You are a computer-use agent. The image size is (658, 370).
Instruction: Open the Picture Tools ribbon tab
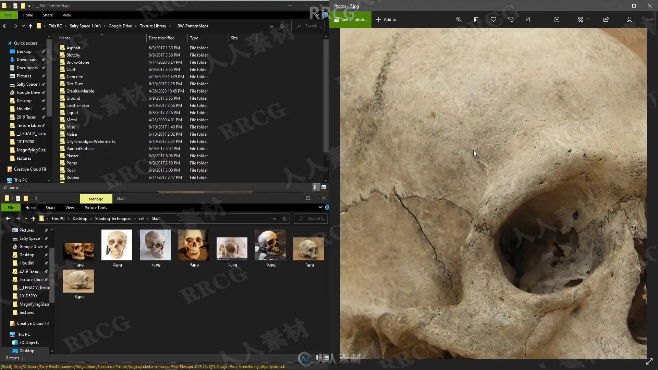[x=96, y=208]
